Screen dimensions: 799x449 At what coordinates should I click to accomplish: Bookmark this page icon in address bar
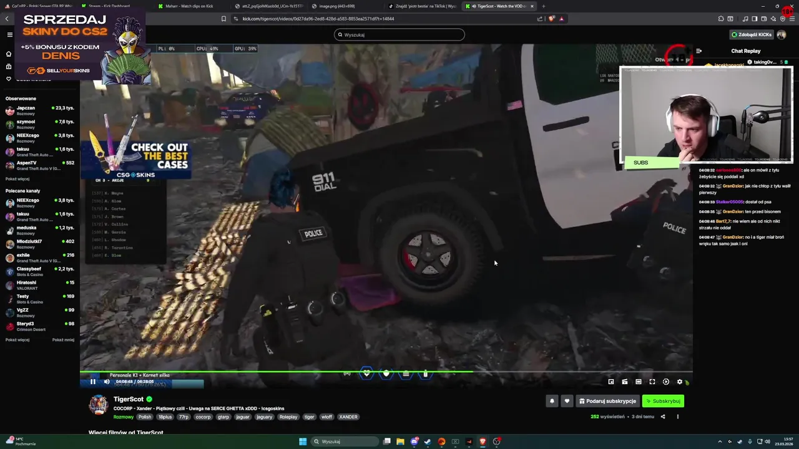(223, 19)
